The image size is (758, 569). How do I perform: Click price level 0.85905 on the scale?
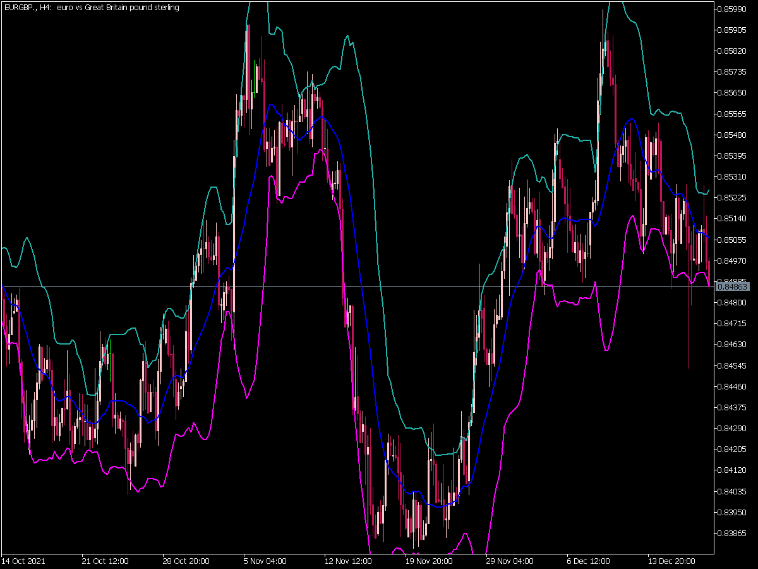[733, 30]
